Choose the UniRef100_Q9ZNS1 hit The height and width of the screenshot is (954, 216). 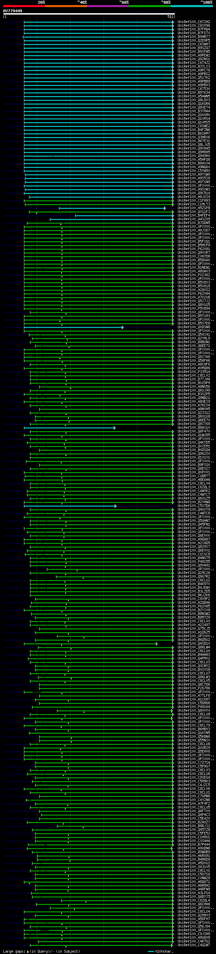pos(193,59)
